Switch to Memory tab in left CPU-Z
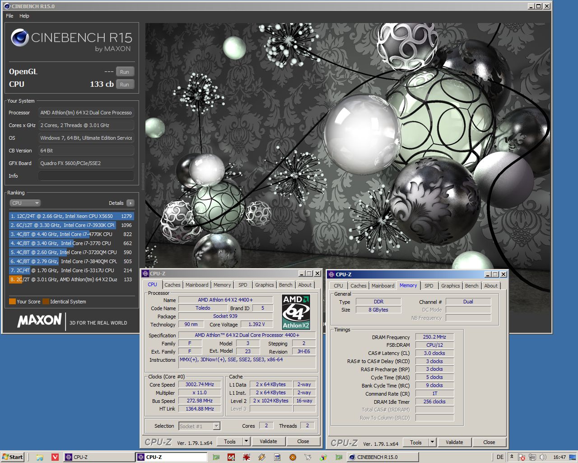The width and height of the screenshot is (578, 463). pos(222,285)
